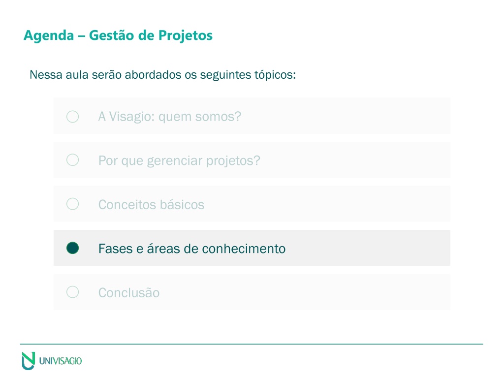Select the circle beside "A Visagio: quem somos?"

pos(73,116)
